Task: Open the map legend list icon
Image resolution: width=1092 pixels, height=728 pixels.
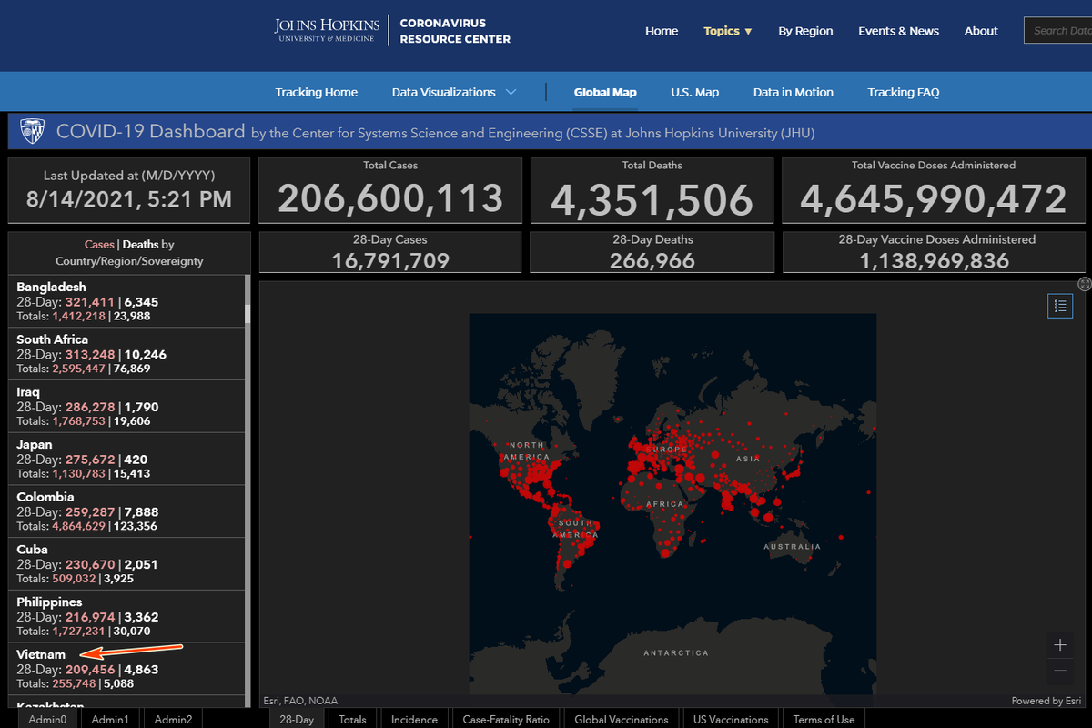Action: pyautogui.click(x=1060, y=306)
